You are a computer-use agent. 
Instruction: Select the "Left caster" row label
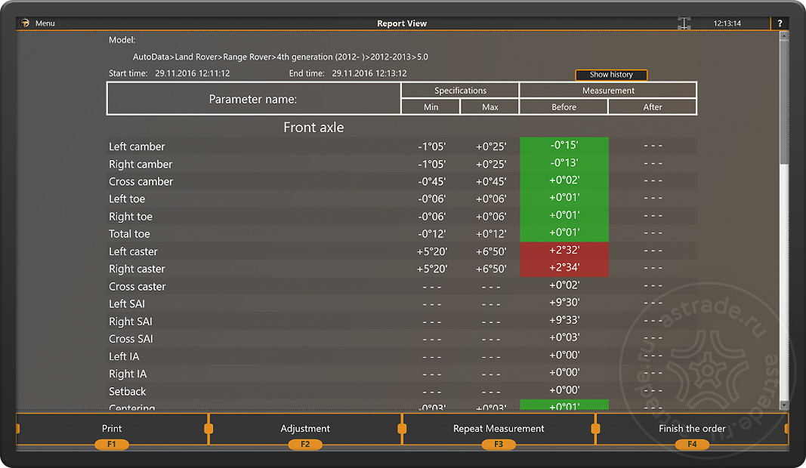133,251
